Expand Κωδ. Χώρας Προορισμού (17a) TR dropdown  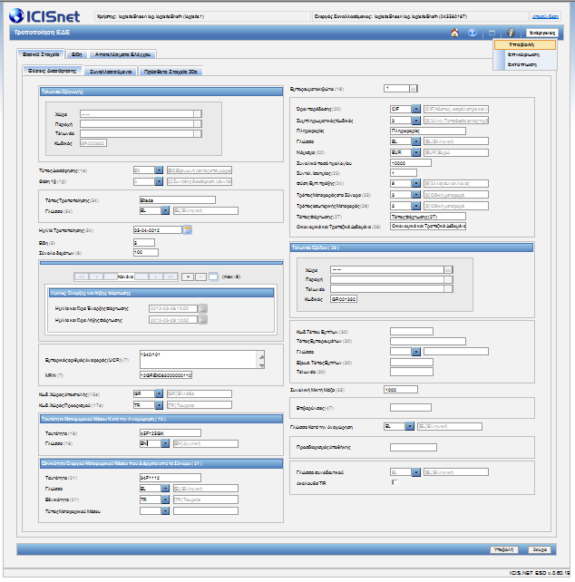click(159, 405)
